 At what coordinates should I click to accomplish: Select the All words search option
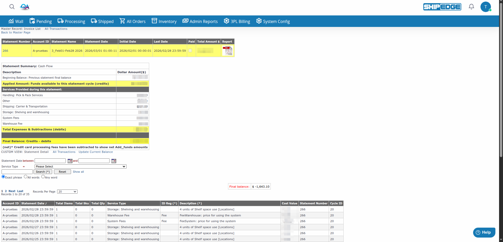tap(25, 177)
